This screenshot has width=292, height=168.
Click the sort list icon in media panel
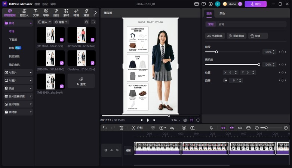93,22
